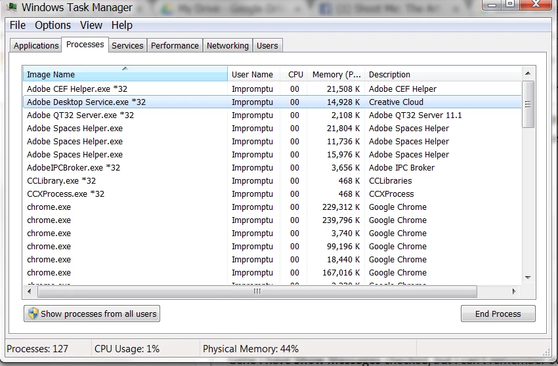
Task: Click the 21,508 K memory value
Action: tap(343, 89)
